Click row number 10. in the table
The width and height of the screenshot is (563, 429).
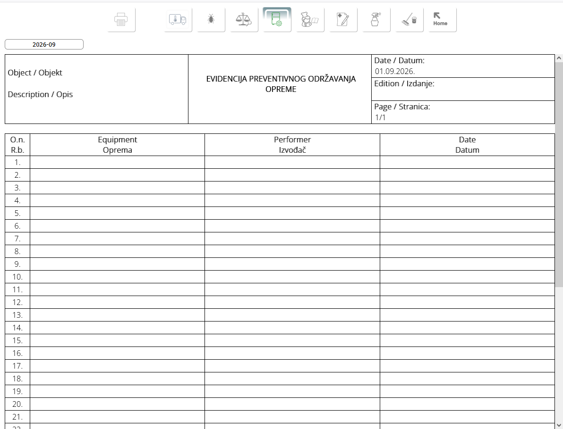click(17, 277)
